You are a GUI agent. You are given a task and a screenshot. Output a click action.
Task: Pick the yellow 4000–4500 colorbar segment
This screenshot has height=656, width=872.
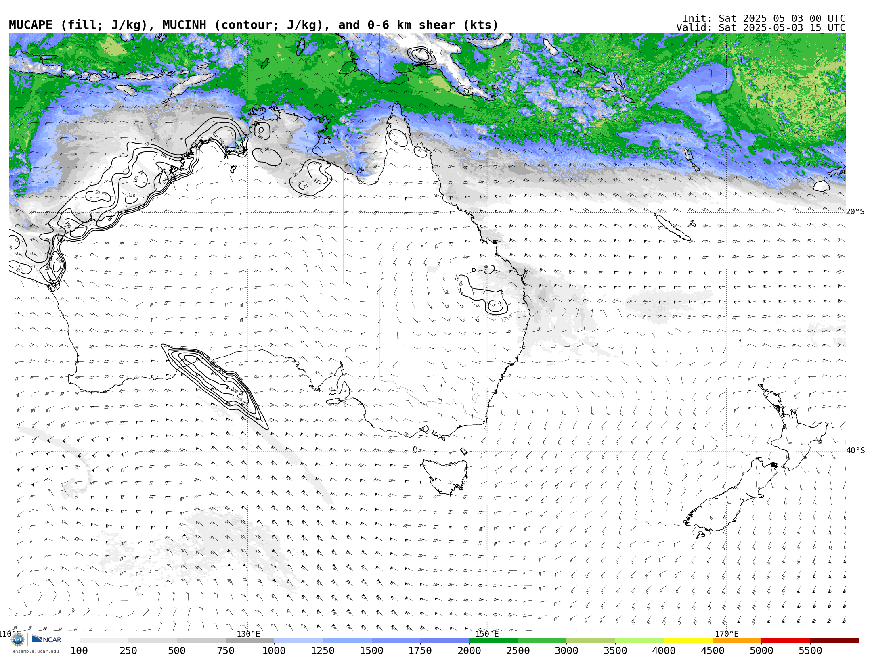point(688,641)
